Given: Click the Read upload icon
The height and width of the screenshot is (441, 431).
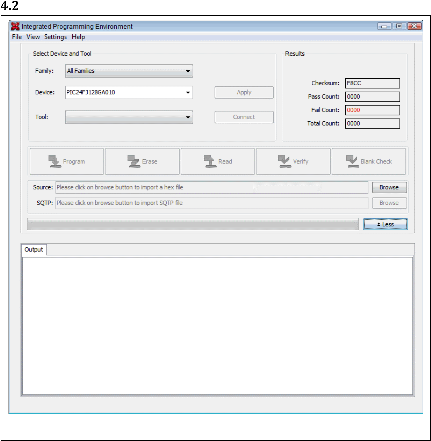Looking at the screenshot, I should tap(210, 161).
